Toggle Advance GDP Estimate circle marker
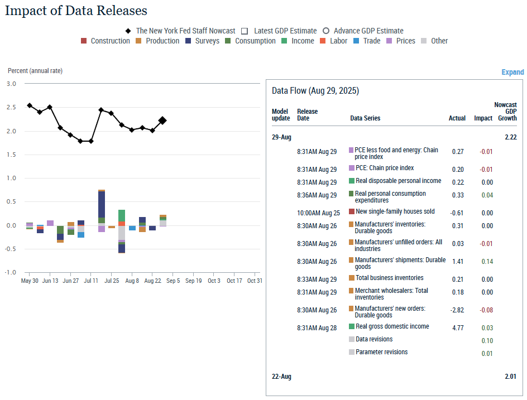 click(326, 31)
